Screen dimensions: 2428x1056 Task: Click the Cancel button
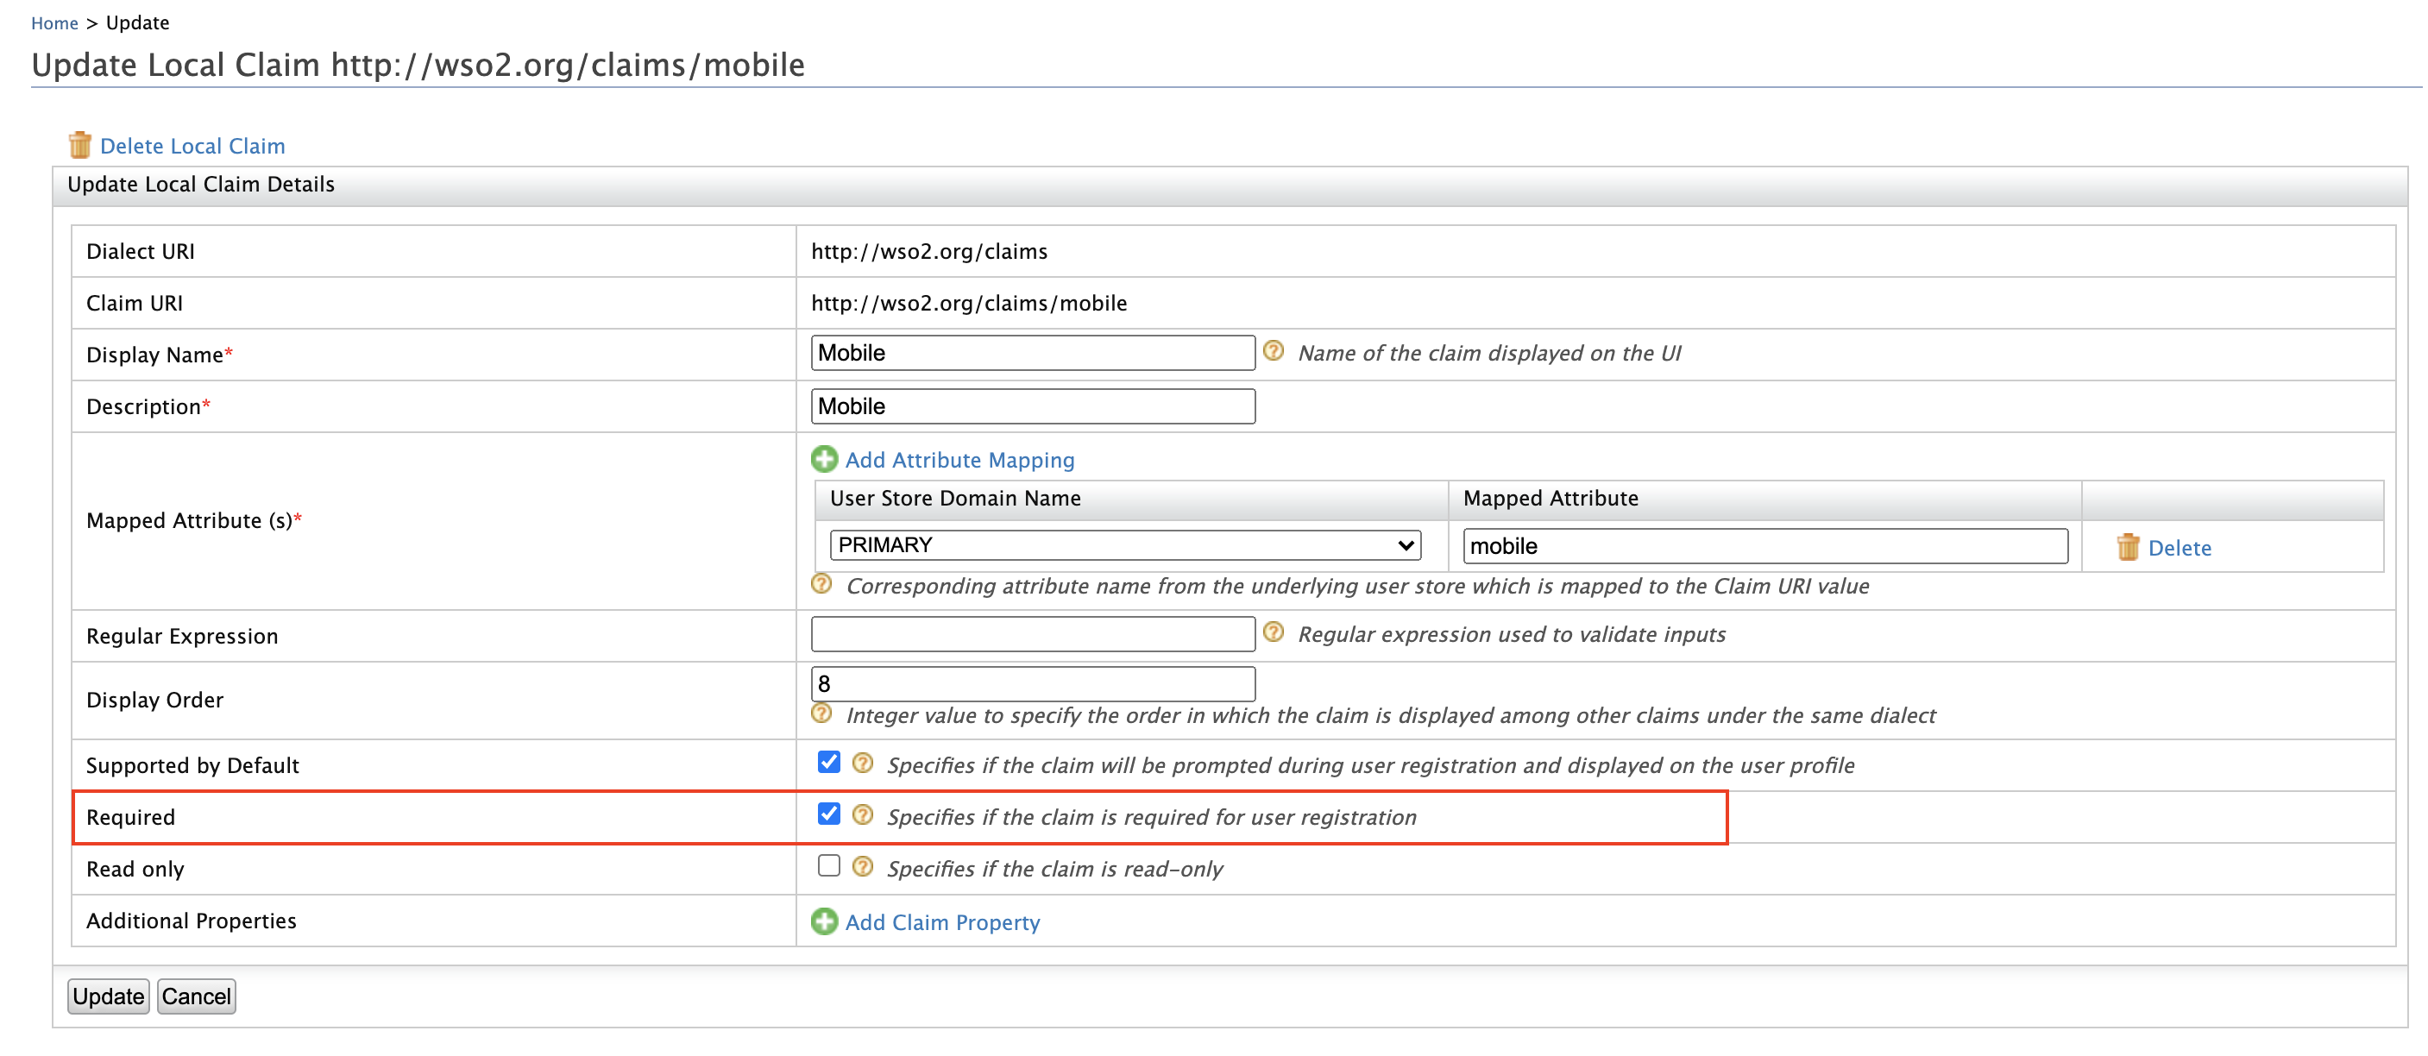click(196, 996)
